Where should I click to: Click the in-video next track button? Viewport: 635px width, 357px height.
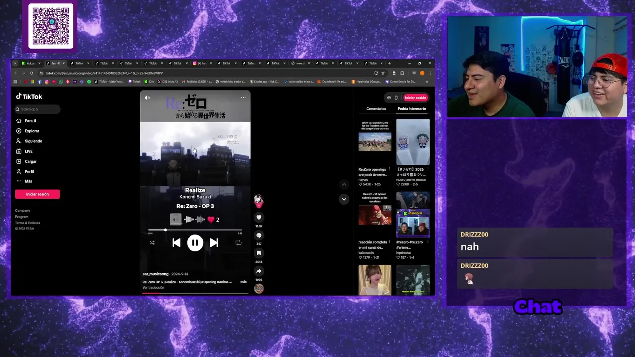(214, 243)
